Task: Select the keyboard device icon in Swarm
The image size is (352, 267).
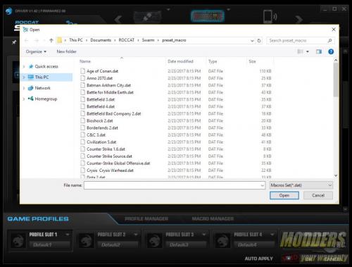Action: click(208, 16)
